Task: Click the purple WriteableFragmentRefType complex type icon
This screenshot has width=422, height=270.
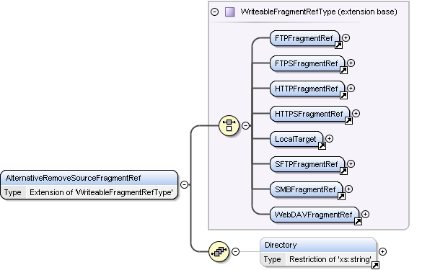Action: 229,12
